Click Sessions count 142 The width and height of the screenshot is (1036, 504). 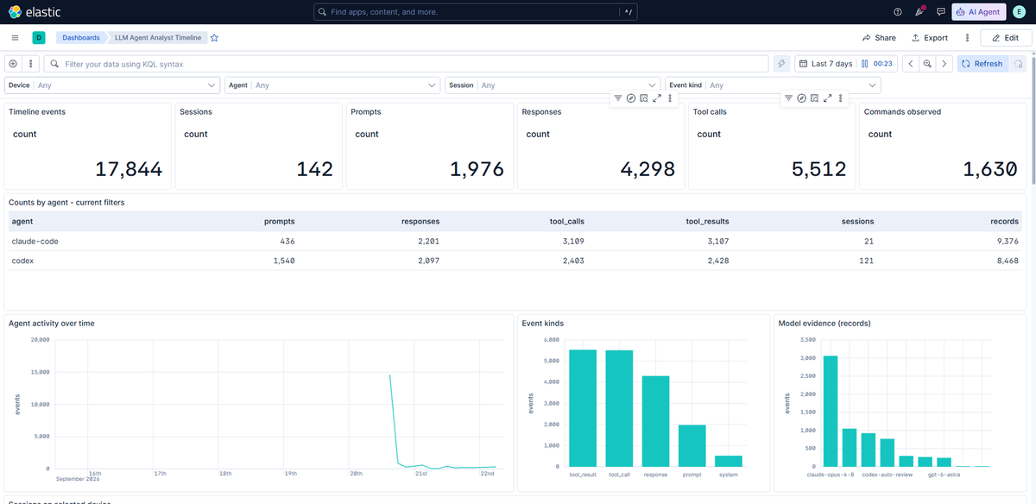(x=314, y=170)
